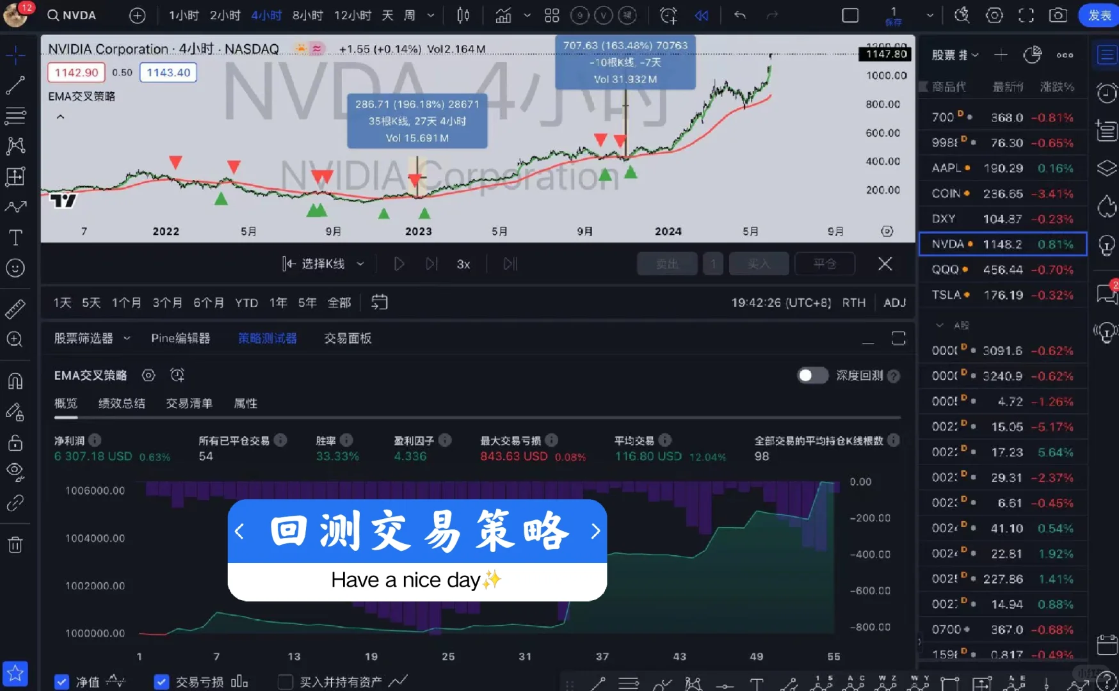
Task: Open the indicators chart icon
Action: pos(504,15)
